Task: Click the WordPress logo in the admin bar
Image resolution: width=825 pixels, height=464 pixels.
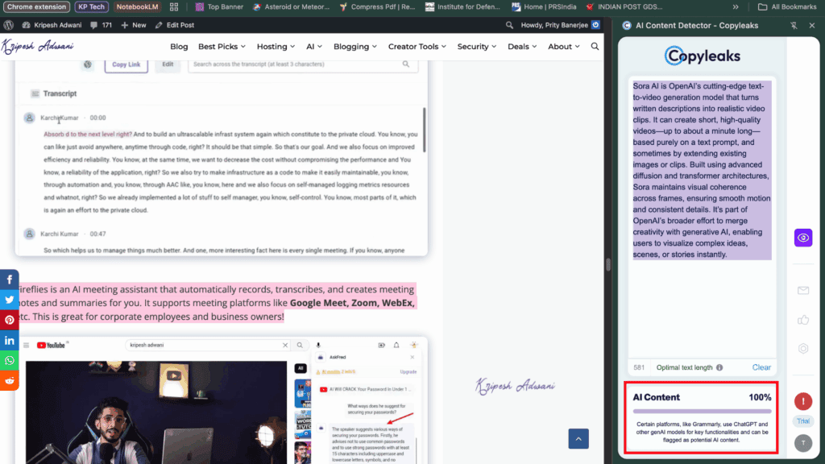Action: point(8,23)
